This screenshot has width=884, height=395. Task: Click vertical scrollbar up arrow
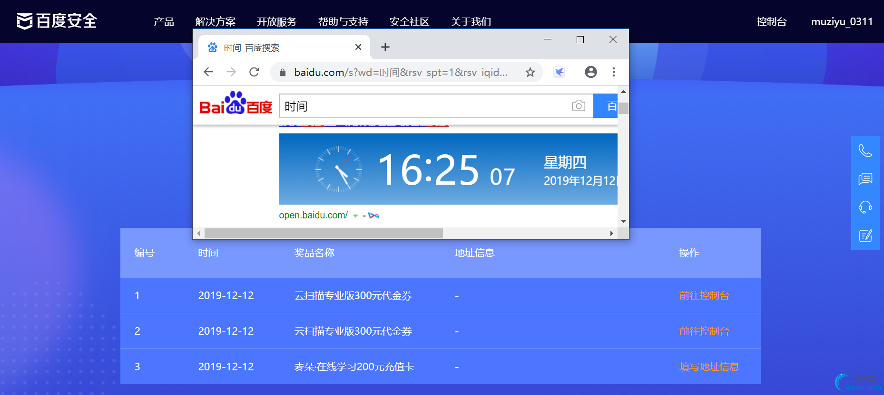(x=623, y=92)
